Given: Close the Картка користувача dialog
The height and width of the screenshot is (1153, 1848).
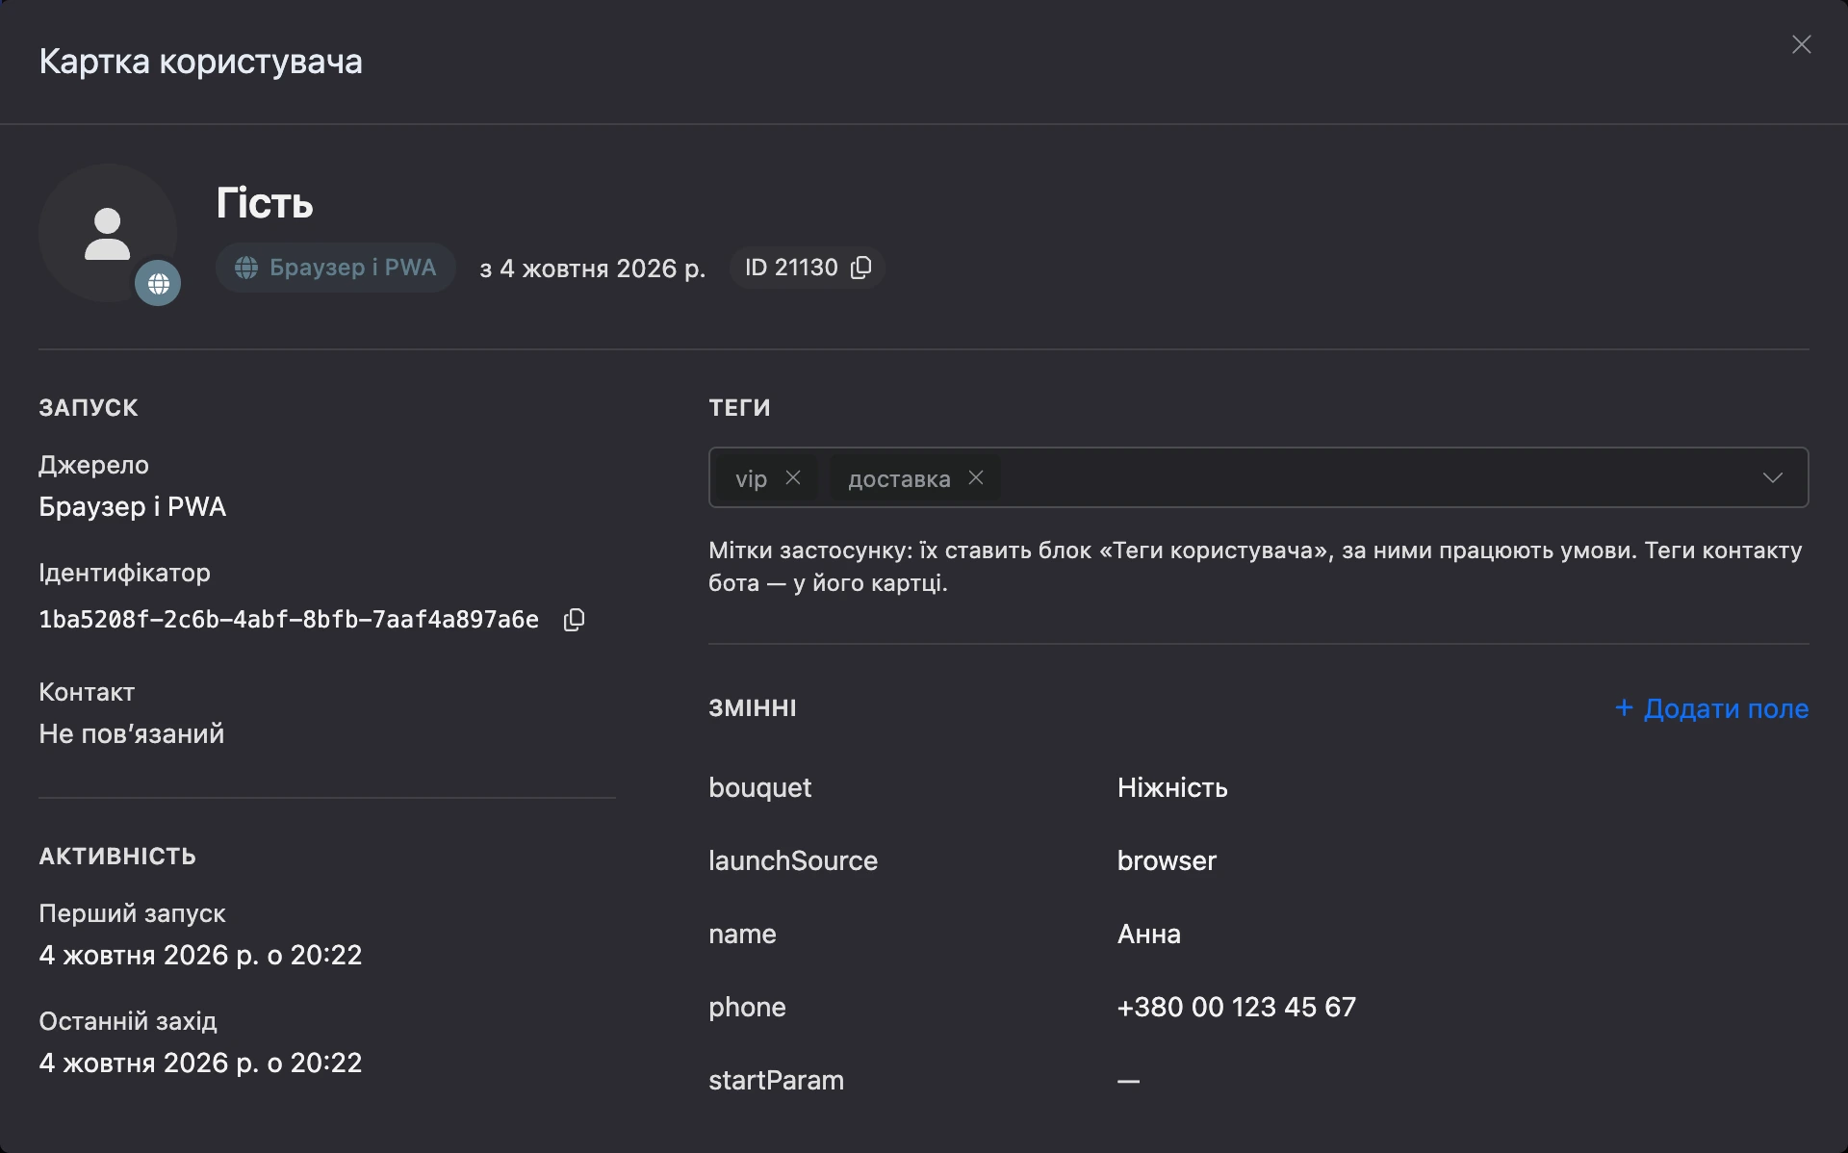Looking at the screenshot, I should (x=1801, y=44).
